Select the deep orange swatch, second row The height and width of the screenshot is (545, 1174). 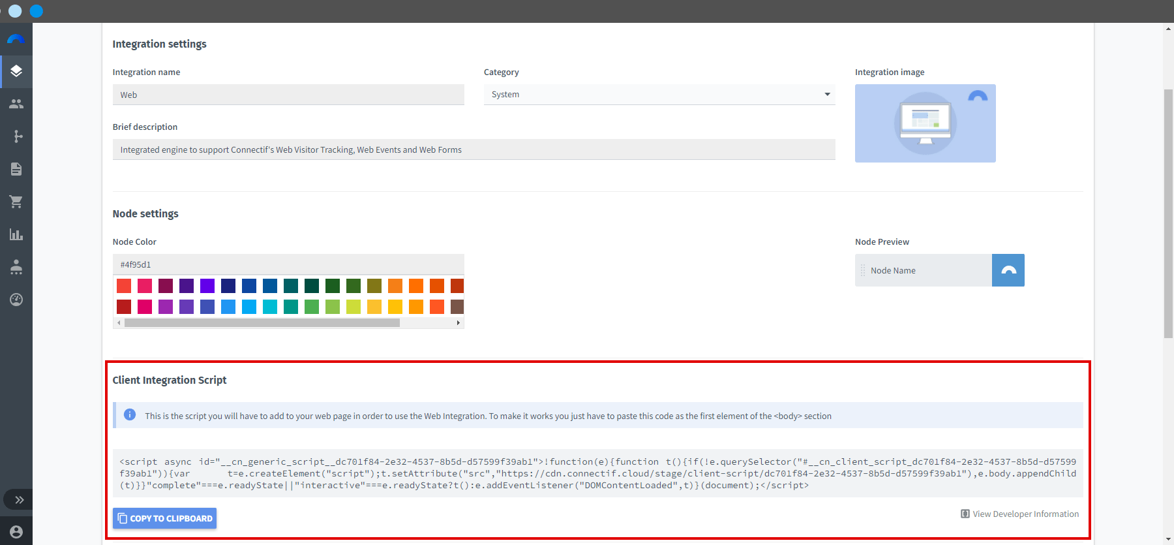[x=437, y=307]
